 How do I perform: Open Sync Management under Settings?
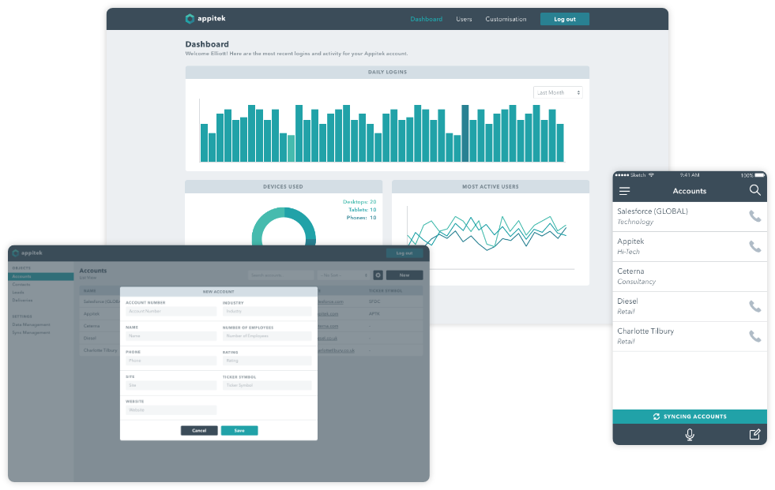coord(31,333)
